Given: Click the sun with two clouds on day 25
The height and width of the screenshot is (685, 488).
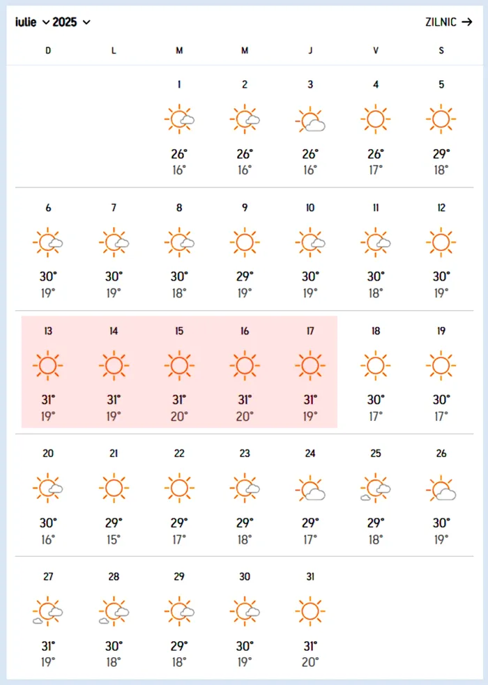Looking at the screenshot, I should point(375,488).
